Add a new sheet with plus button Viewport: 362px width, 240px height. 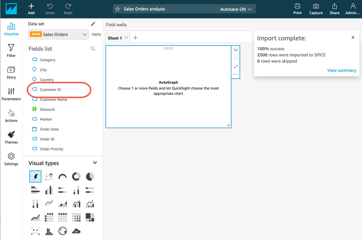tap(135, 38)
